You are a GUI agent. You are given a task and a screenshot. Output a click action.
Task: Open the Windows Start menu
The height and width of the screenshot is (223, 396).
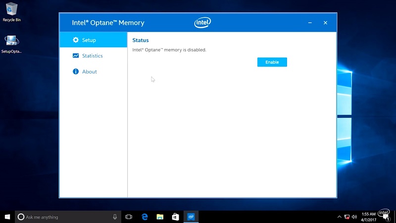pyautogui.click(x=7, y=217)
